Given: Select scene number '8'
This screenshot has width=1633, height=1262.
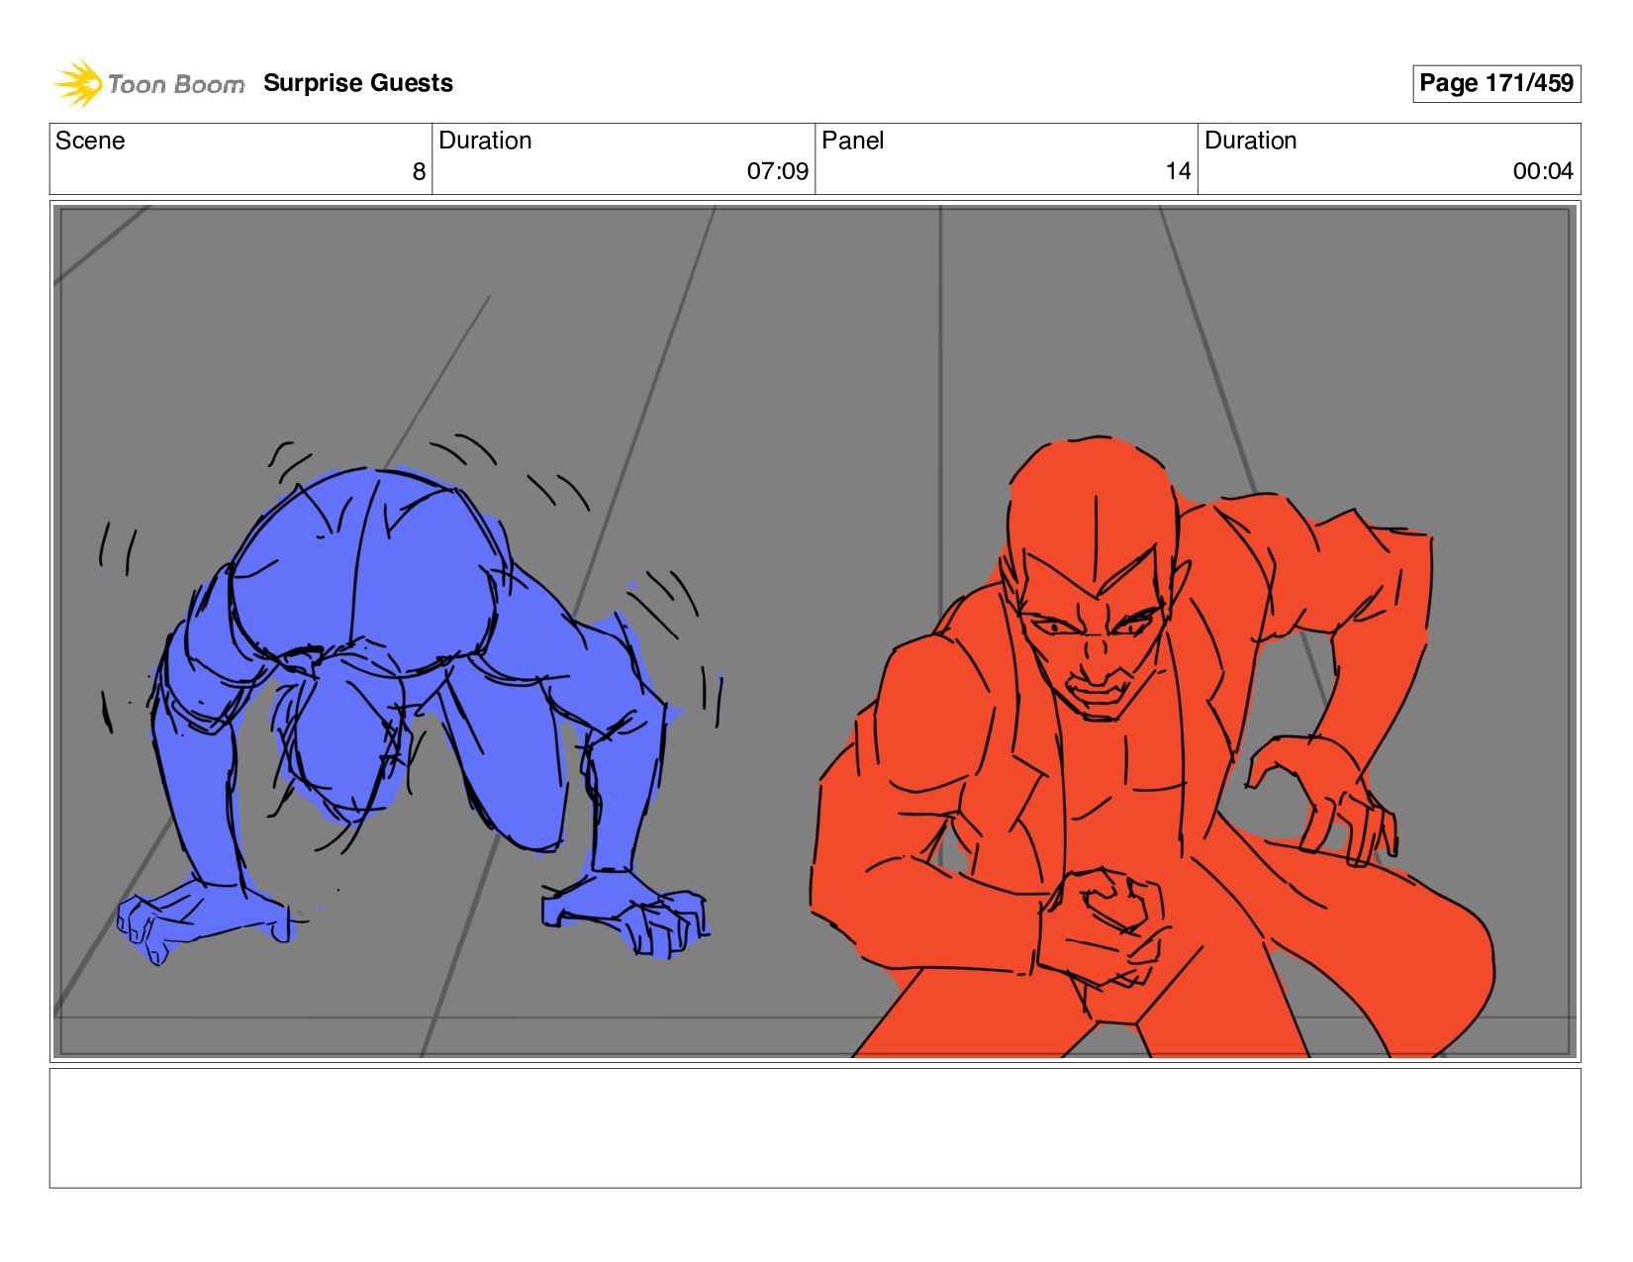Looking at the screenshot, I should 419,171.
